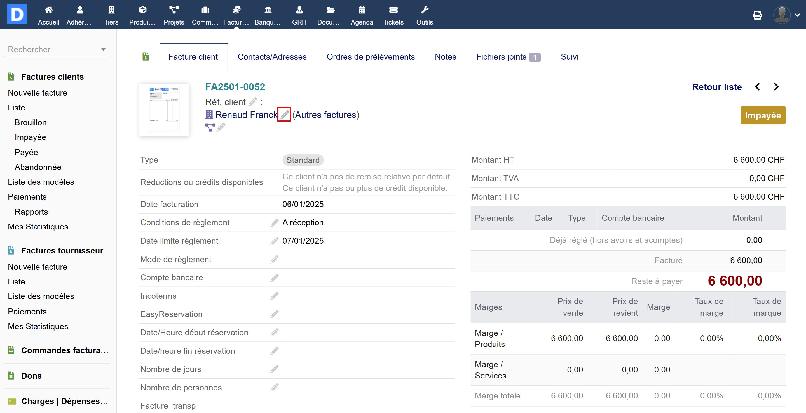
Task: Open the invoice PDF thumbnail preview
Action: tap(164, 110)
